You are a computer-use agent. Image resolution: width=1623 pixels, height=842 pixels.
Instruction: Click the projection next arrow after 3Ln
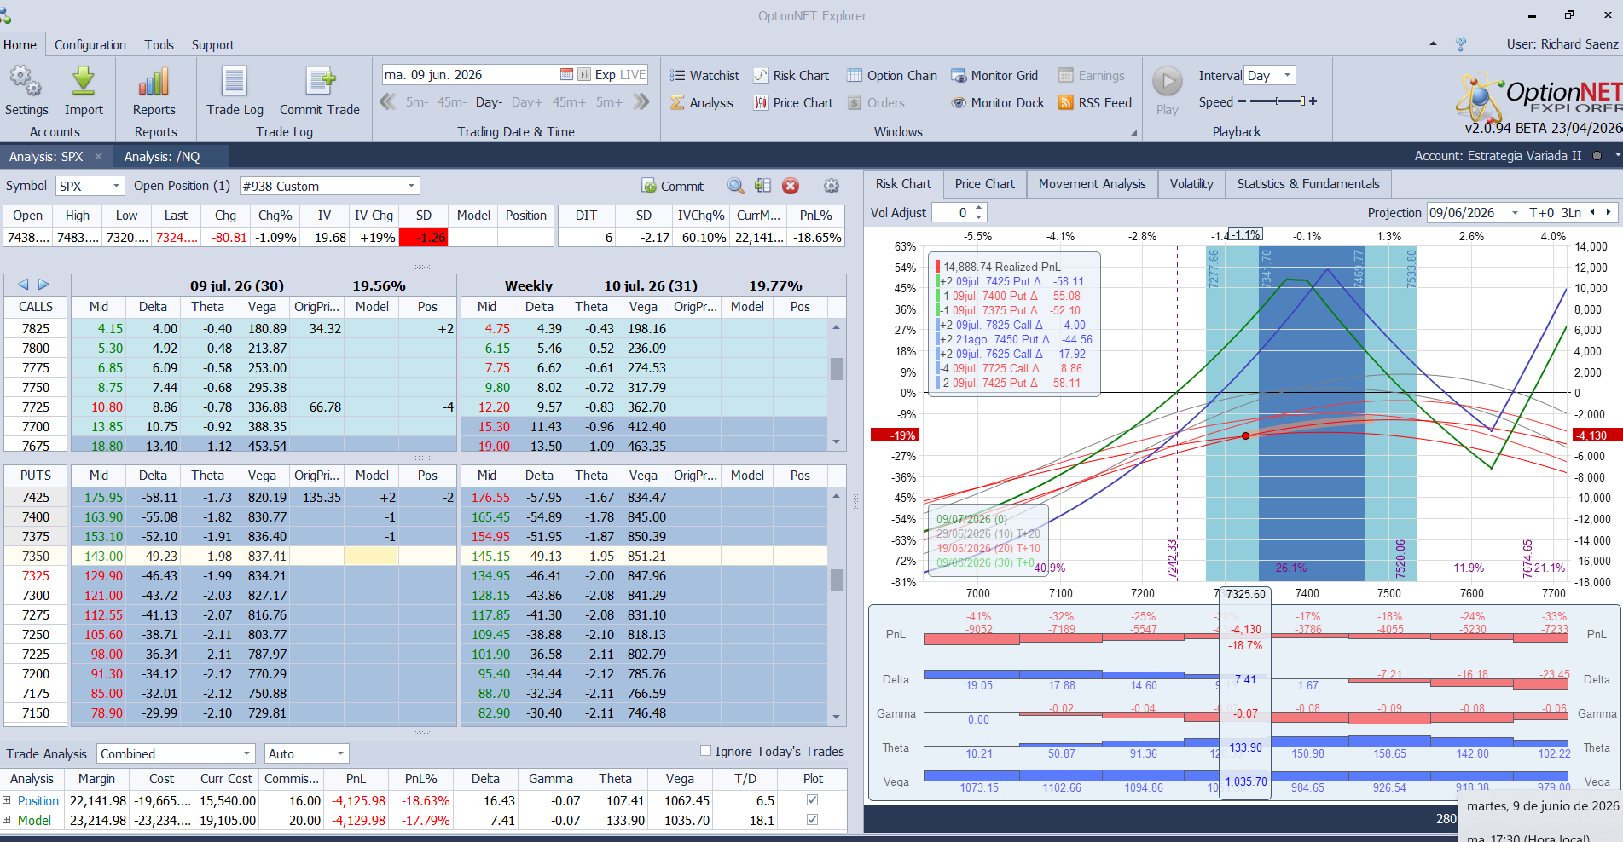[1609, 213]
